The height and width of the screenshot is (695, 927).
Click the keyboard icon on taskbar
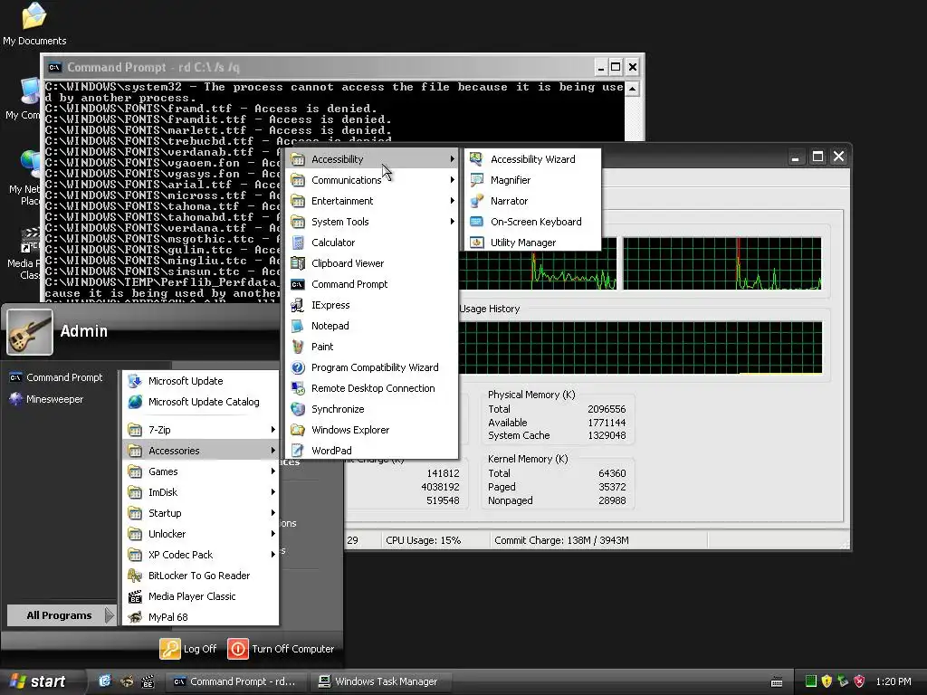click(777, 682)
